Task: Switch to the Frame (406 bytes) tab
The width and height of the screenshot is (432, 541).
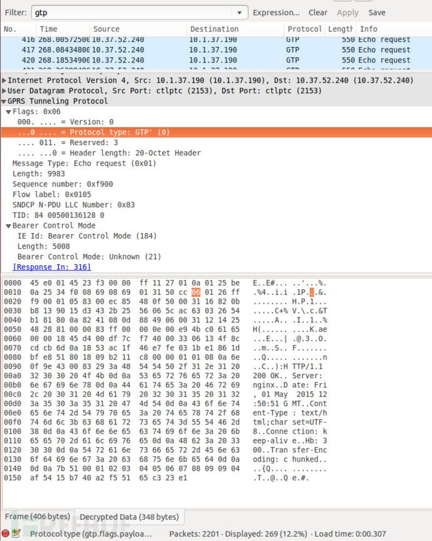Action: point(38,517)
